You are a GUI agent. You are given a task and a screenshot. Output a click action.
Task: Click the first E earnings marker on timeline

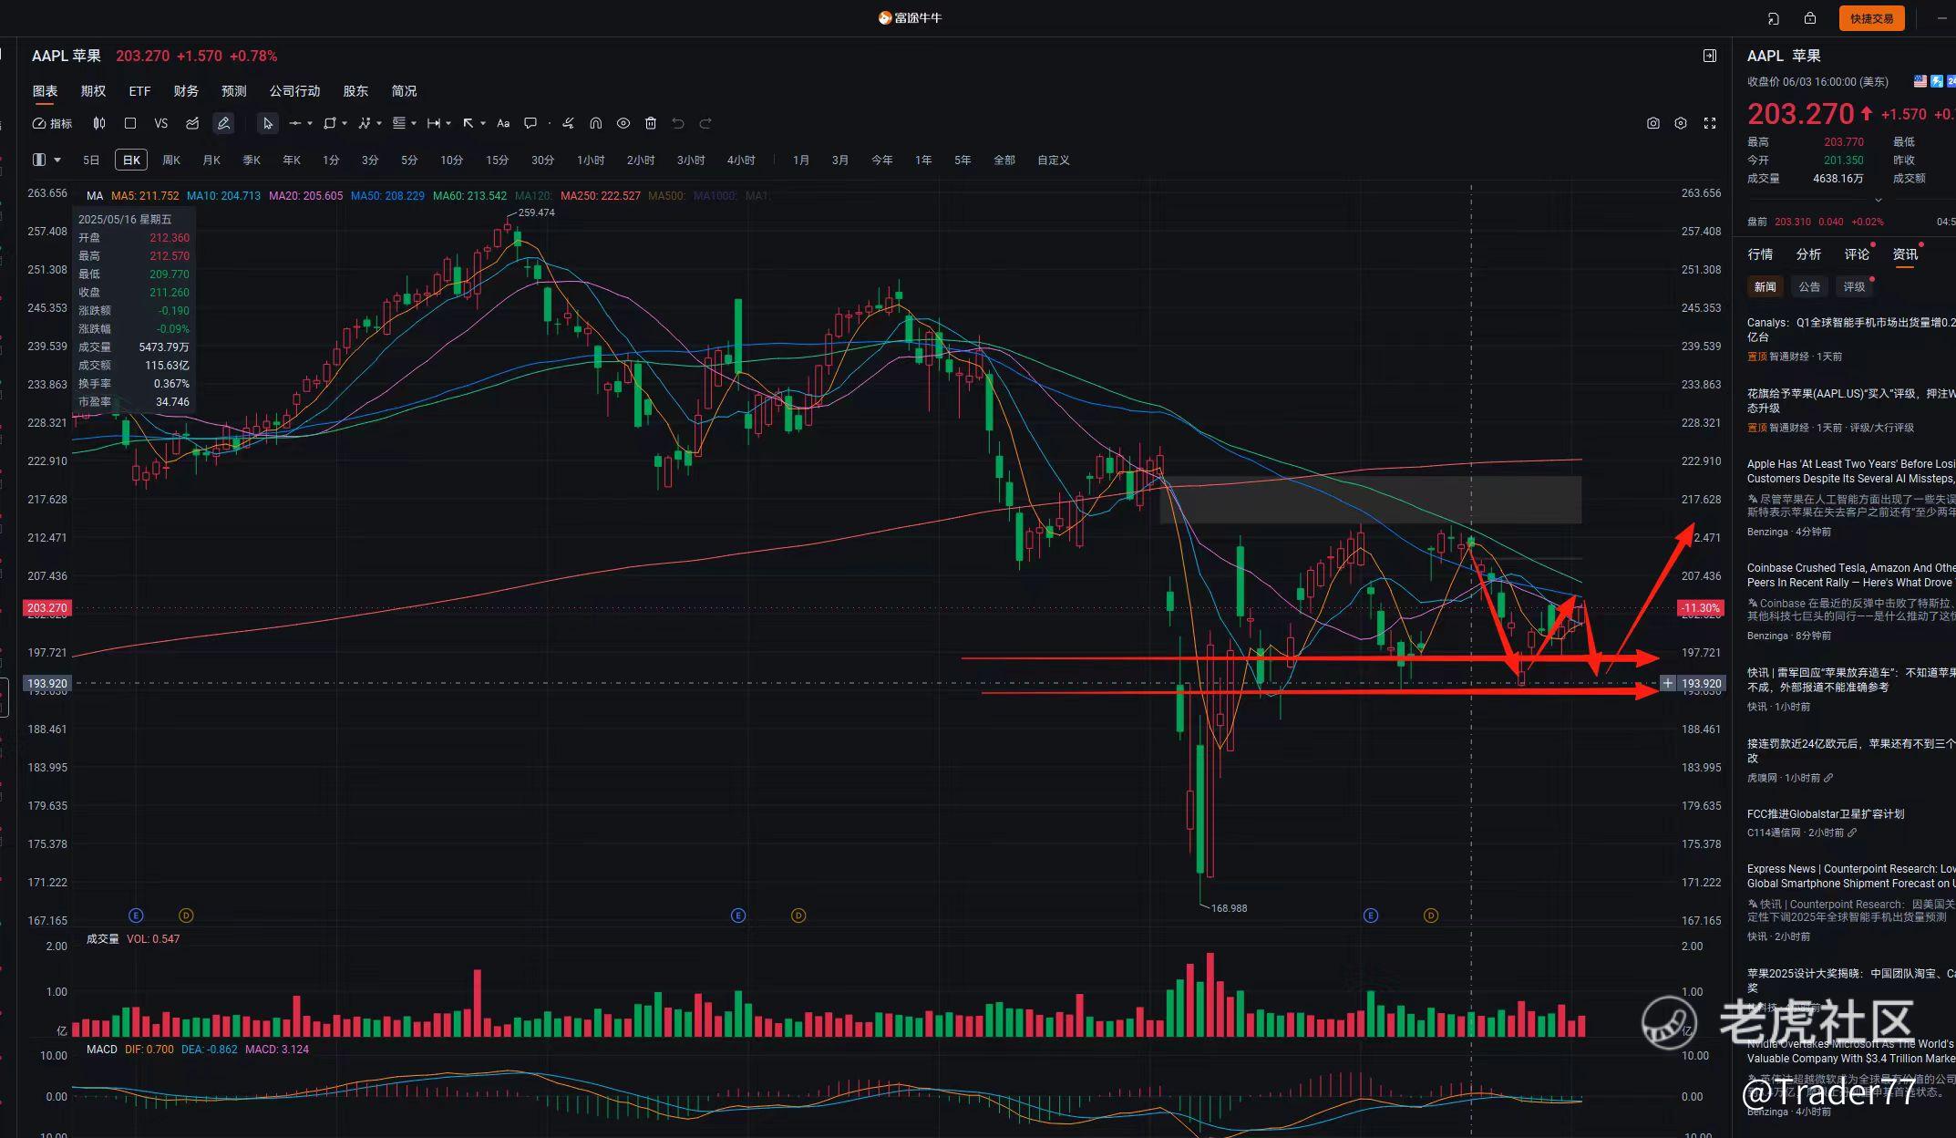[136, 916]
